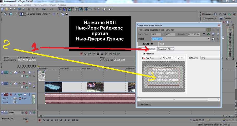The height and width of the screenshot is (126, 237).
Task: Cut selection with the scissors icon
Action: pos(29,9)
